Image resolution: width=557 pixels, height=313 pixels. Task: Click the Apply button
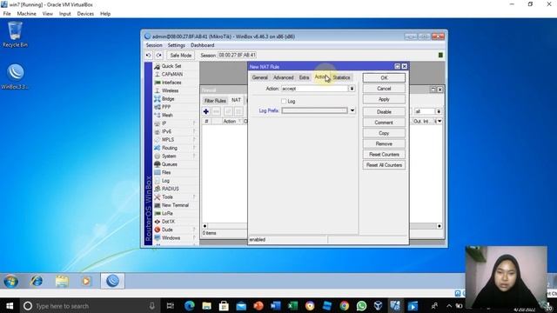point(384,99)
